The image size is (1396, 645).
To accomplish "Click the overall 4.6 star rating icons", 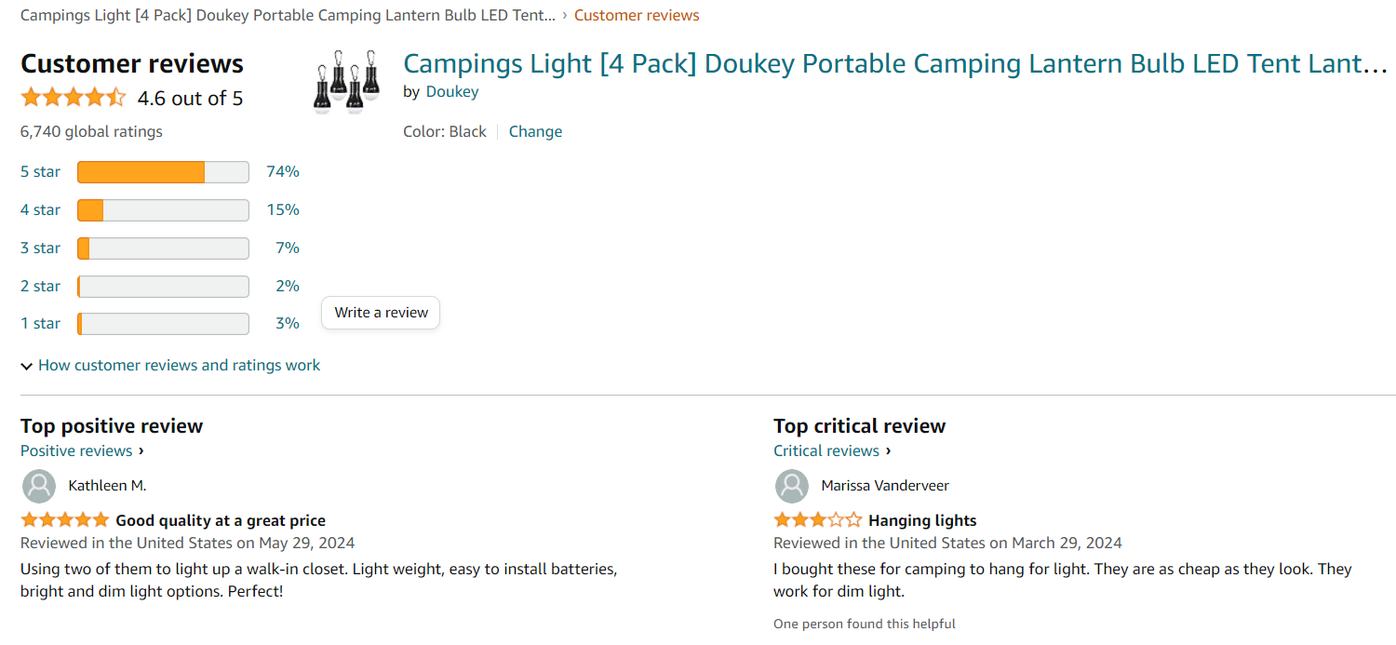I will click(x=73, y=98).
